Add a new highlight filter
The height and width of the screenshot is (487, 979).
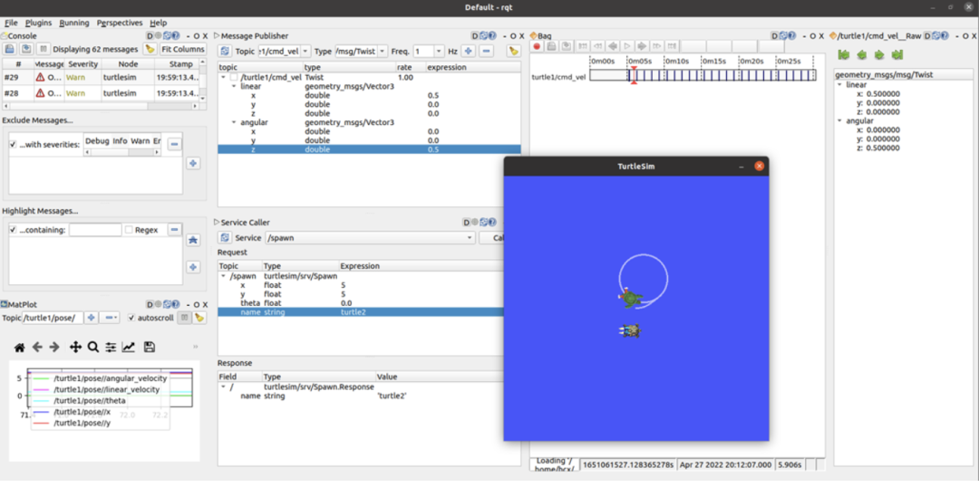(194, 267)
